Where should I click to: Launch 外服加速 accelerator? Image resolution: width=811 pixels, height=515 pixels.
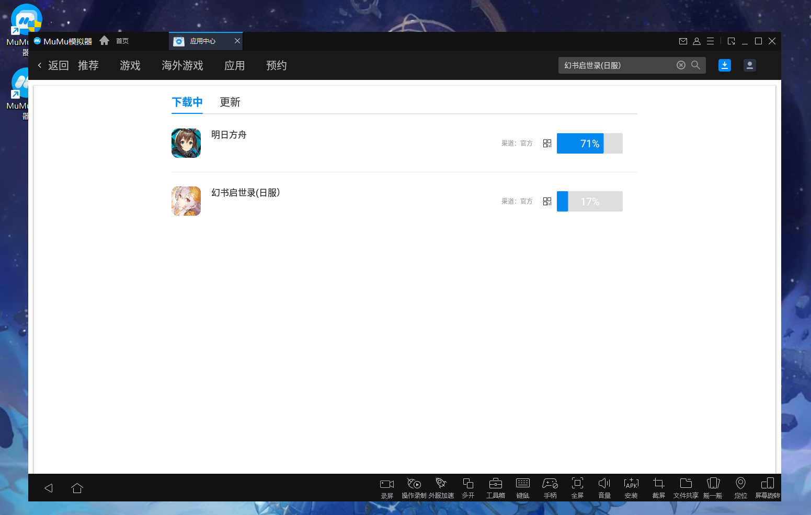(441, 488)
